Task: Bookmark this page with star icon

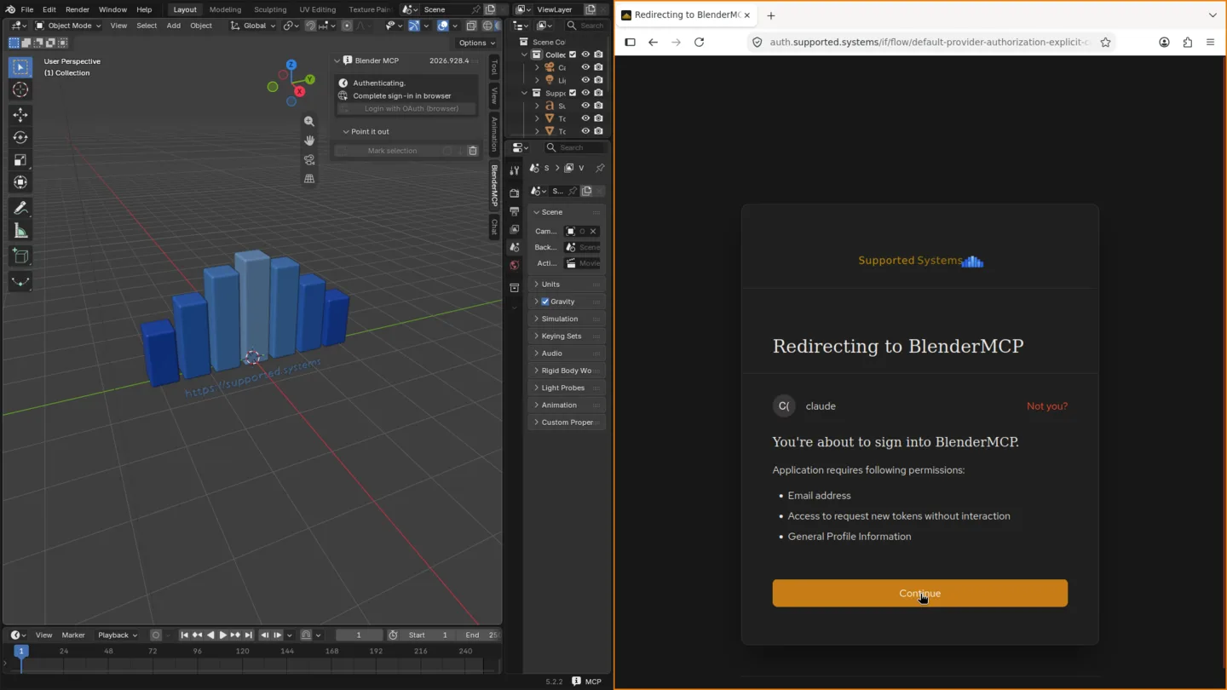Action: [1106, 42]
